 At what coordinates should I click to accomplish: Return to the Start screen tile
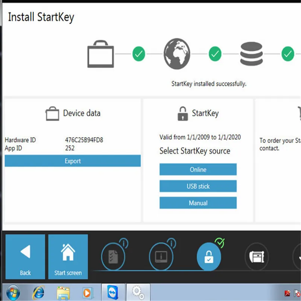tap(68, 257)
